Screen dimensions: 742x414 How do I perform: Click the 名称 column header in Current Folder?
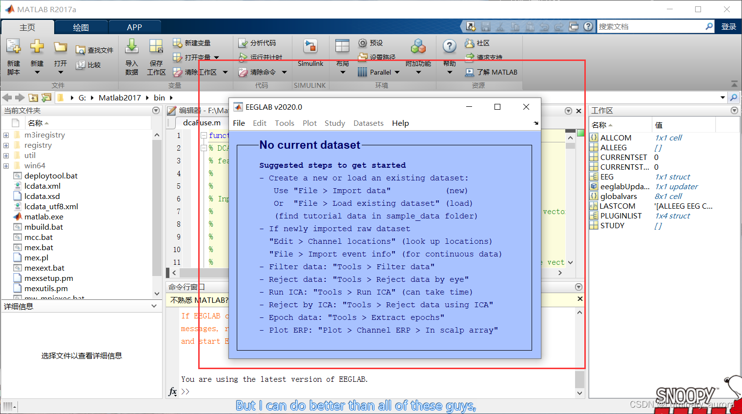coord(88,123)
